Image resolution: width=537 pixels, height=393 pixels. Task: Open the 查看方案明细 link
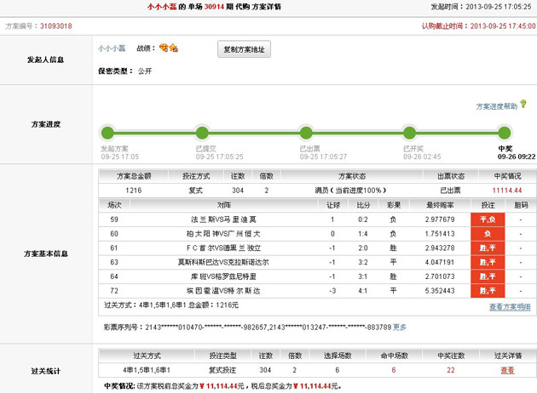510,307
